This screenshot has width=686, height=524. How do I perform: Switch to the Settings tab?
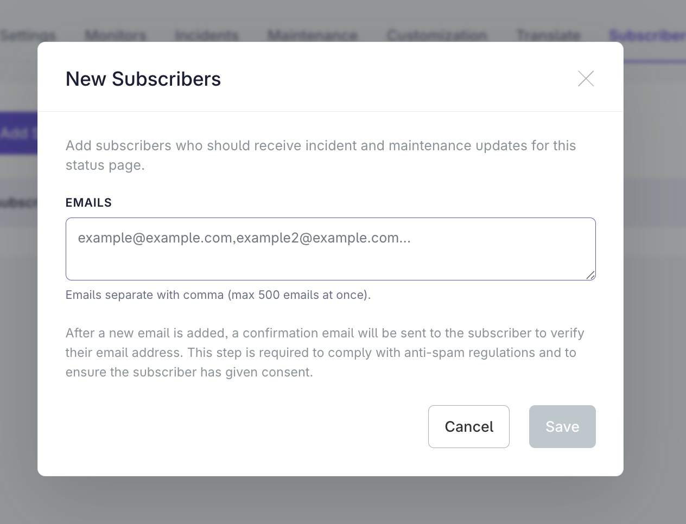click(x=28, y=36)
